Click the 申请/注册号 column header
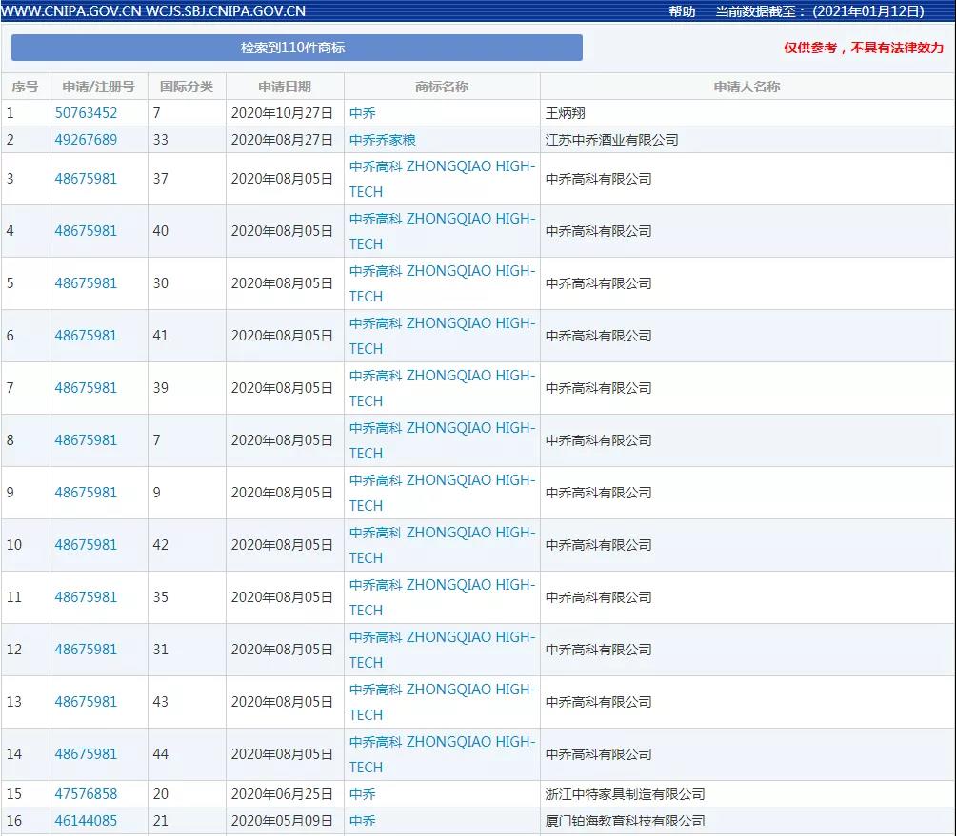Image resolution: width=956 pixels, height=836 pixels. pos(98,87)
